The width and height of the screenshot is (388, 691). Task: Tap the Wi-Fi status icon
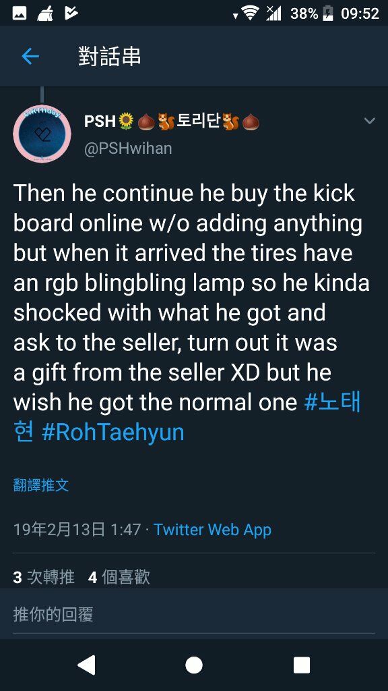pos(250,13)
